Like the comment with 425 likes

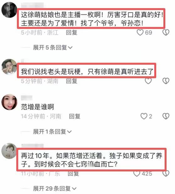point(137,174)
